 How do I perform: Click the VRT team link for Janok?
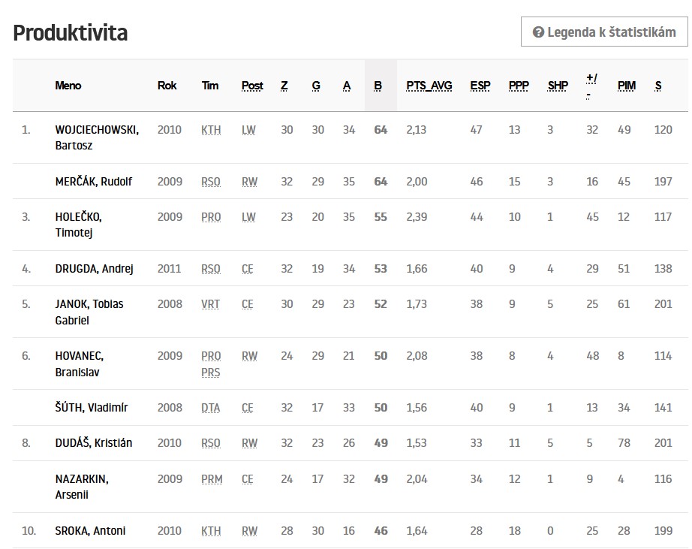(210, 304)
